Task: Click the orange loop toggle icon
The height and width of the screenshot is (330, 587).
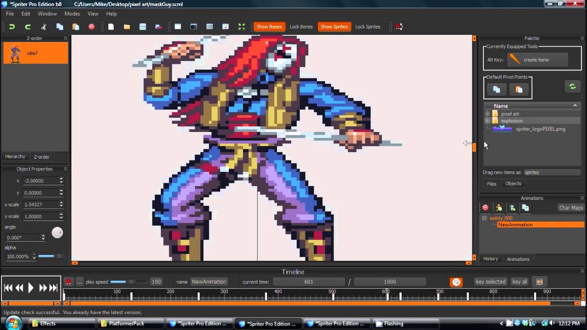Action: [x=456, y=282]
